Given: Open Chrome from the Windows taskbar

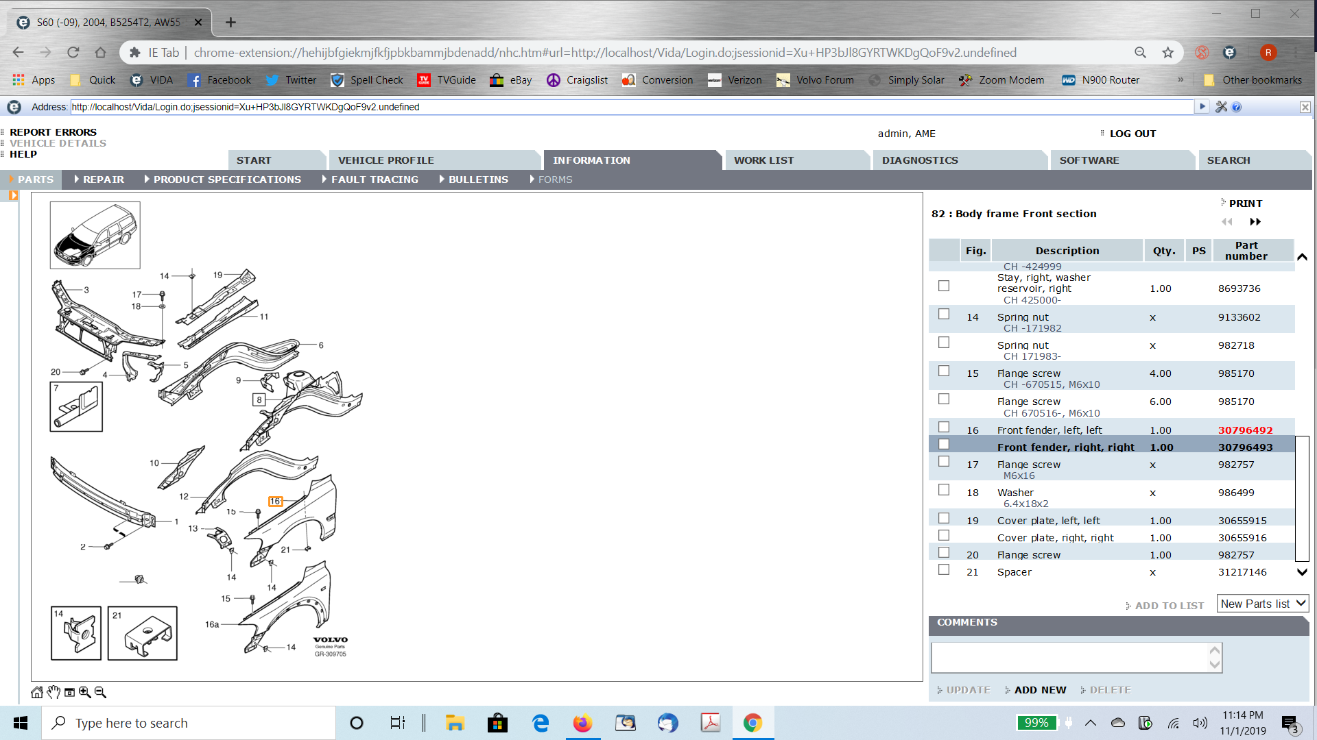Looking at the screenshot, I should point(752,723).
